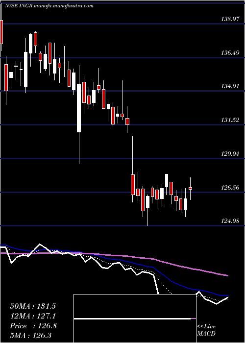Viewport: 245px width, 343px height.
Task: Click the 50MA : 131.5 readout
Action: 33,306
